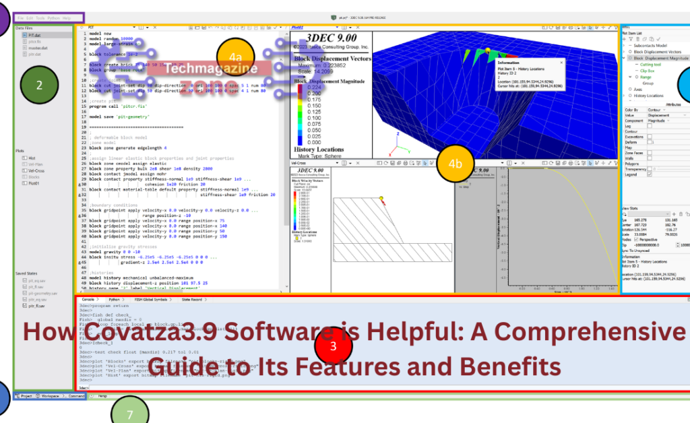Expand the Block Displacement Vectors item
Image resolution: width=690 pixels, height=423 pixels.
pyautogui.click(x=623, y=52)
